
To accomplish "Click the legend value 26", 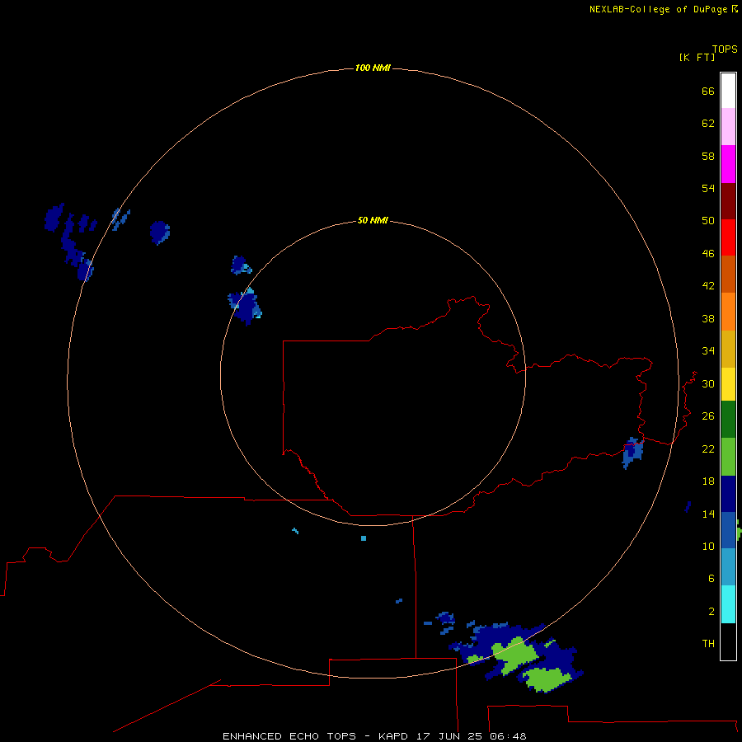I will click(x=708, y=416).
